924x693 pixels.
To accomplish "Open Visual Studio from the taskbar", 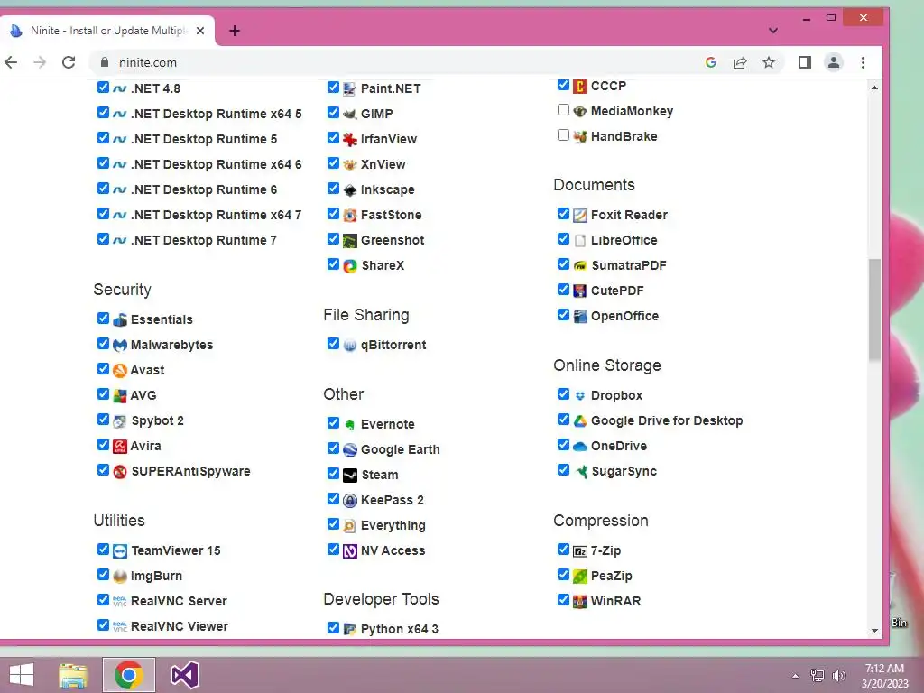I will click(184, 675).
